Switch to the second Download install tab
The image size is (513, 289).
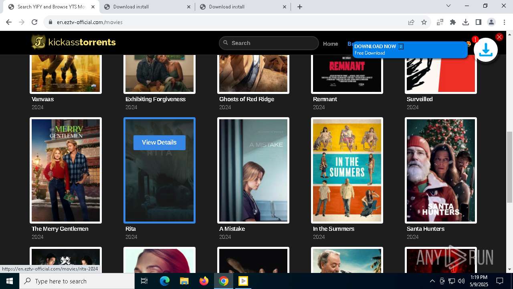147,7
